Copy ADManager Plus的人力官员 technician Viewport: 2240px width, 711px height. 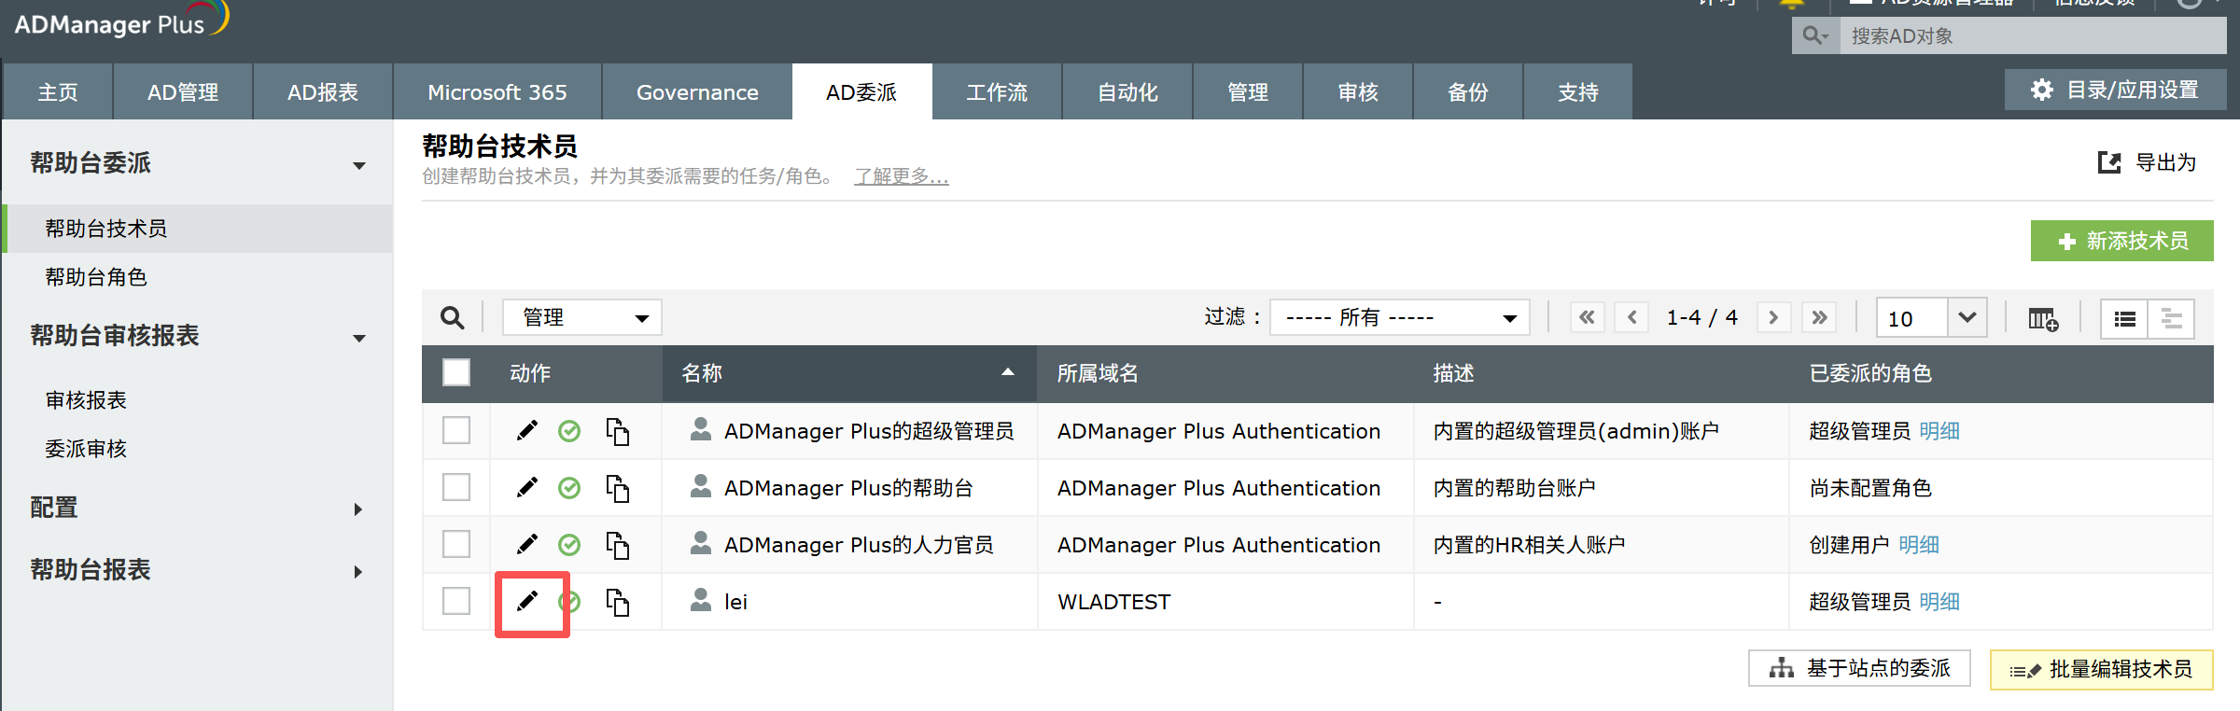pyautogui.click(x=617, y=545)
